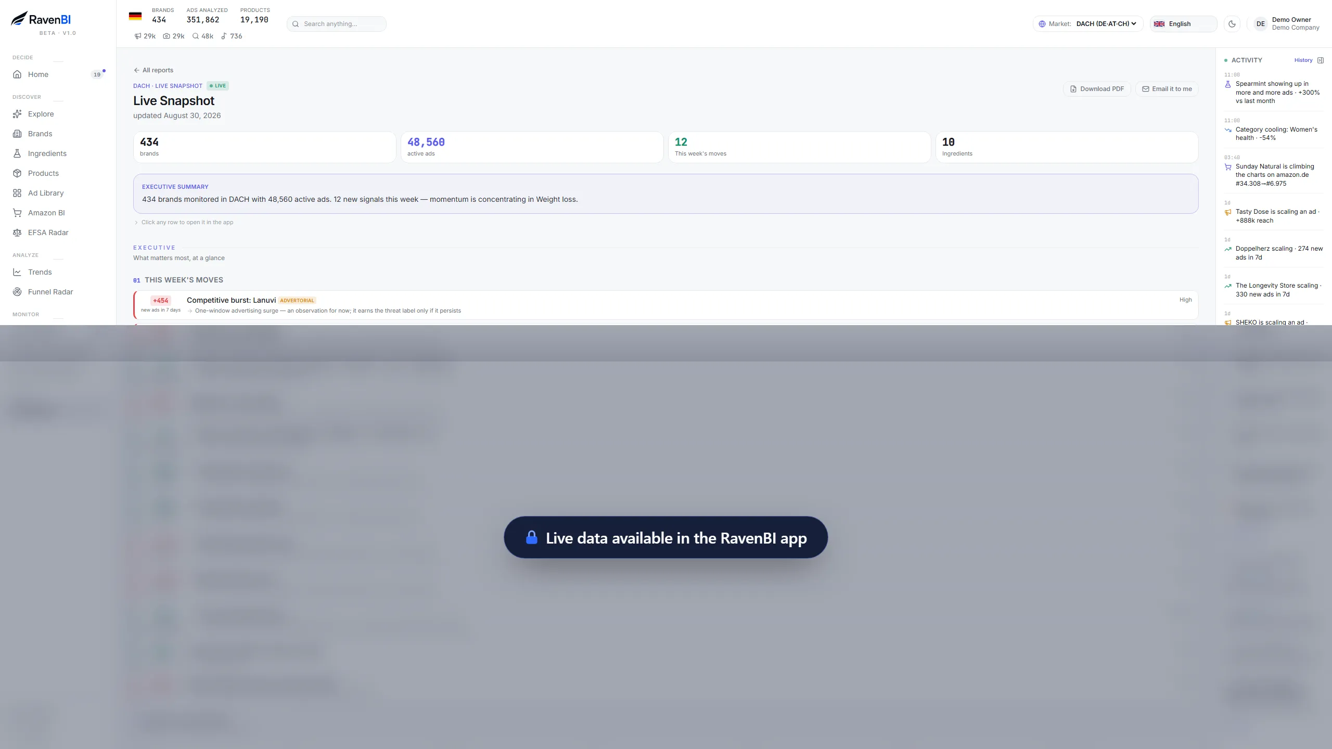The height and width of the screenshot is (749, 1332).
Task: Open the Competitive burst: Lanuvi row
Action: coord(666,305)
